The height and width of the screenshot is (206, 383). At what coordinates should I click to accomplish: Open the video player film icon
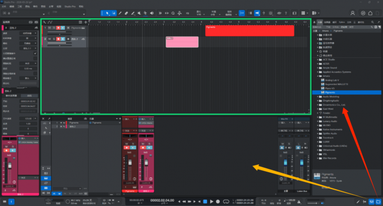(295, 13)
